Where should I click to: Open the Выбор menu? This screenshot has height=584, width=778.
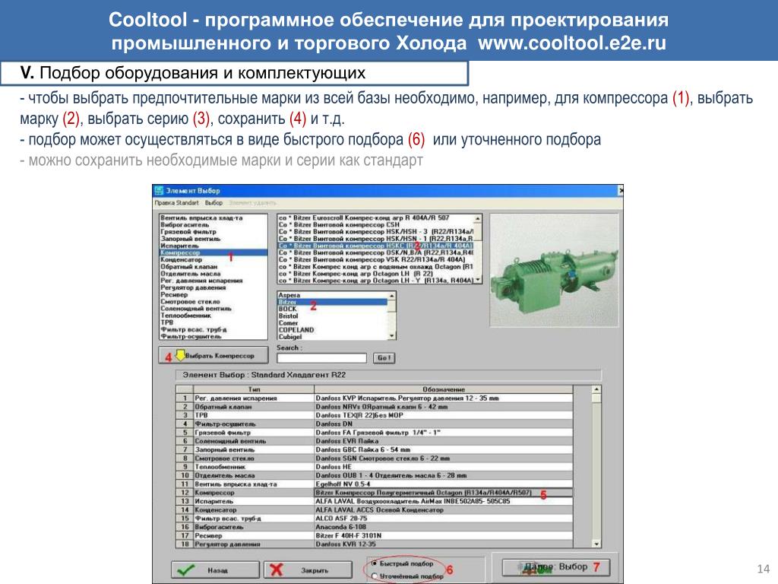[x=213, y=202]
